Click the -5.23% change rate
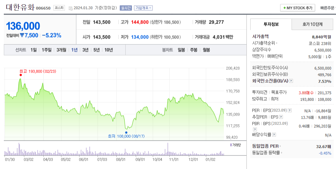 [x=52, y=35]
